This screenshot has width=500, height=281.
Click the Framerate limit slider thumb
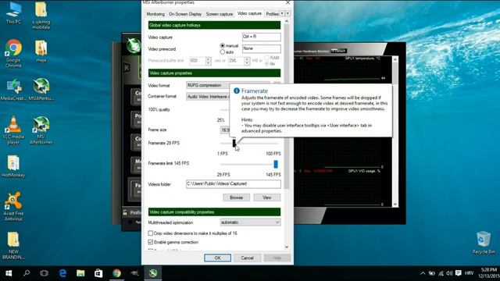pyautogui.click(x=276, y=164)
